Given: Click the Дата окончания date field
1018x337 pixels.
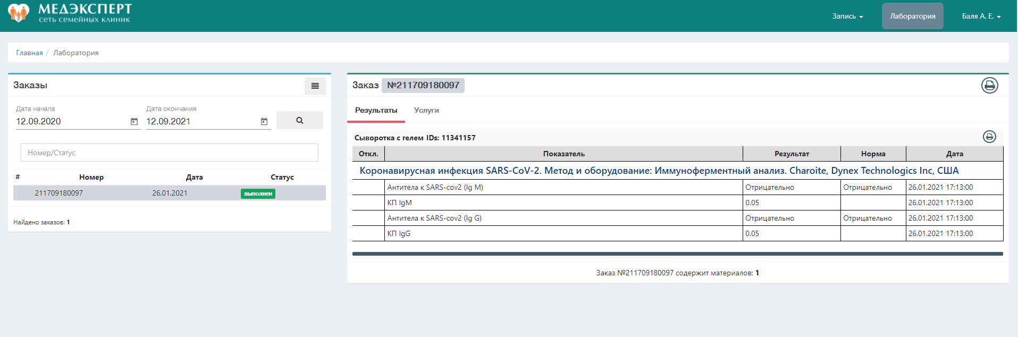Looking at the screenshot, I should (202, 122).
